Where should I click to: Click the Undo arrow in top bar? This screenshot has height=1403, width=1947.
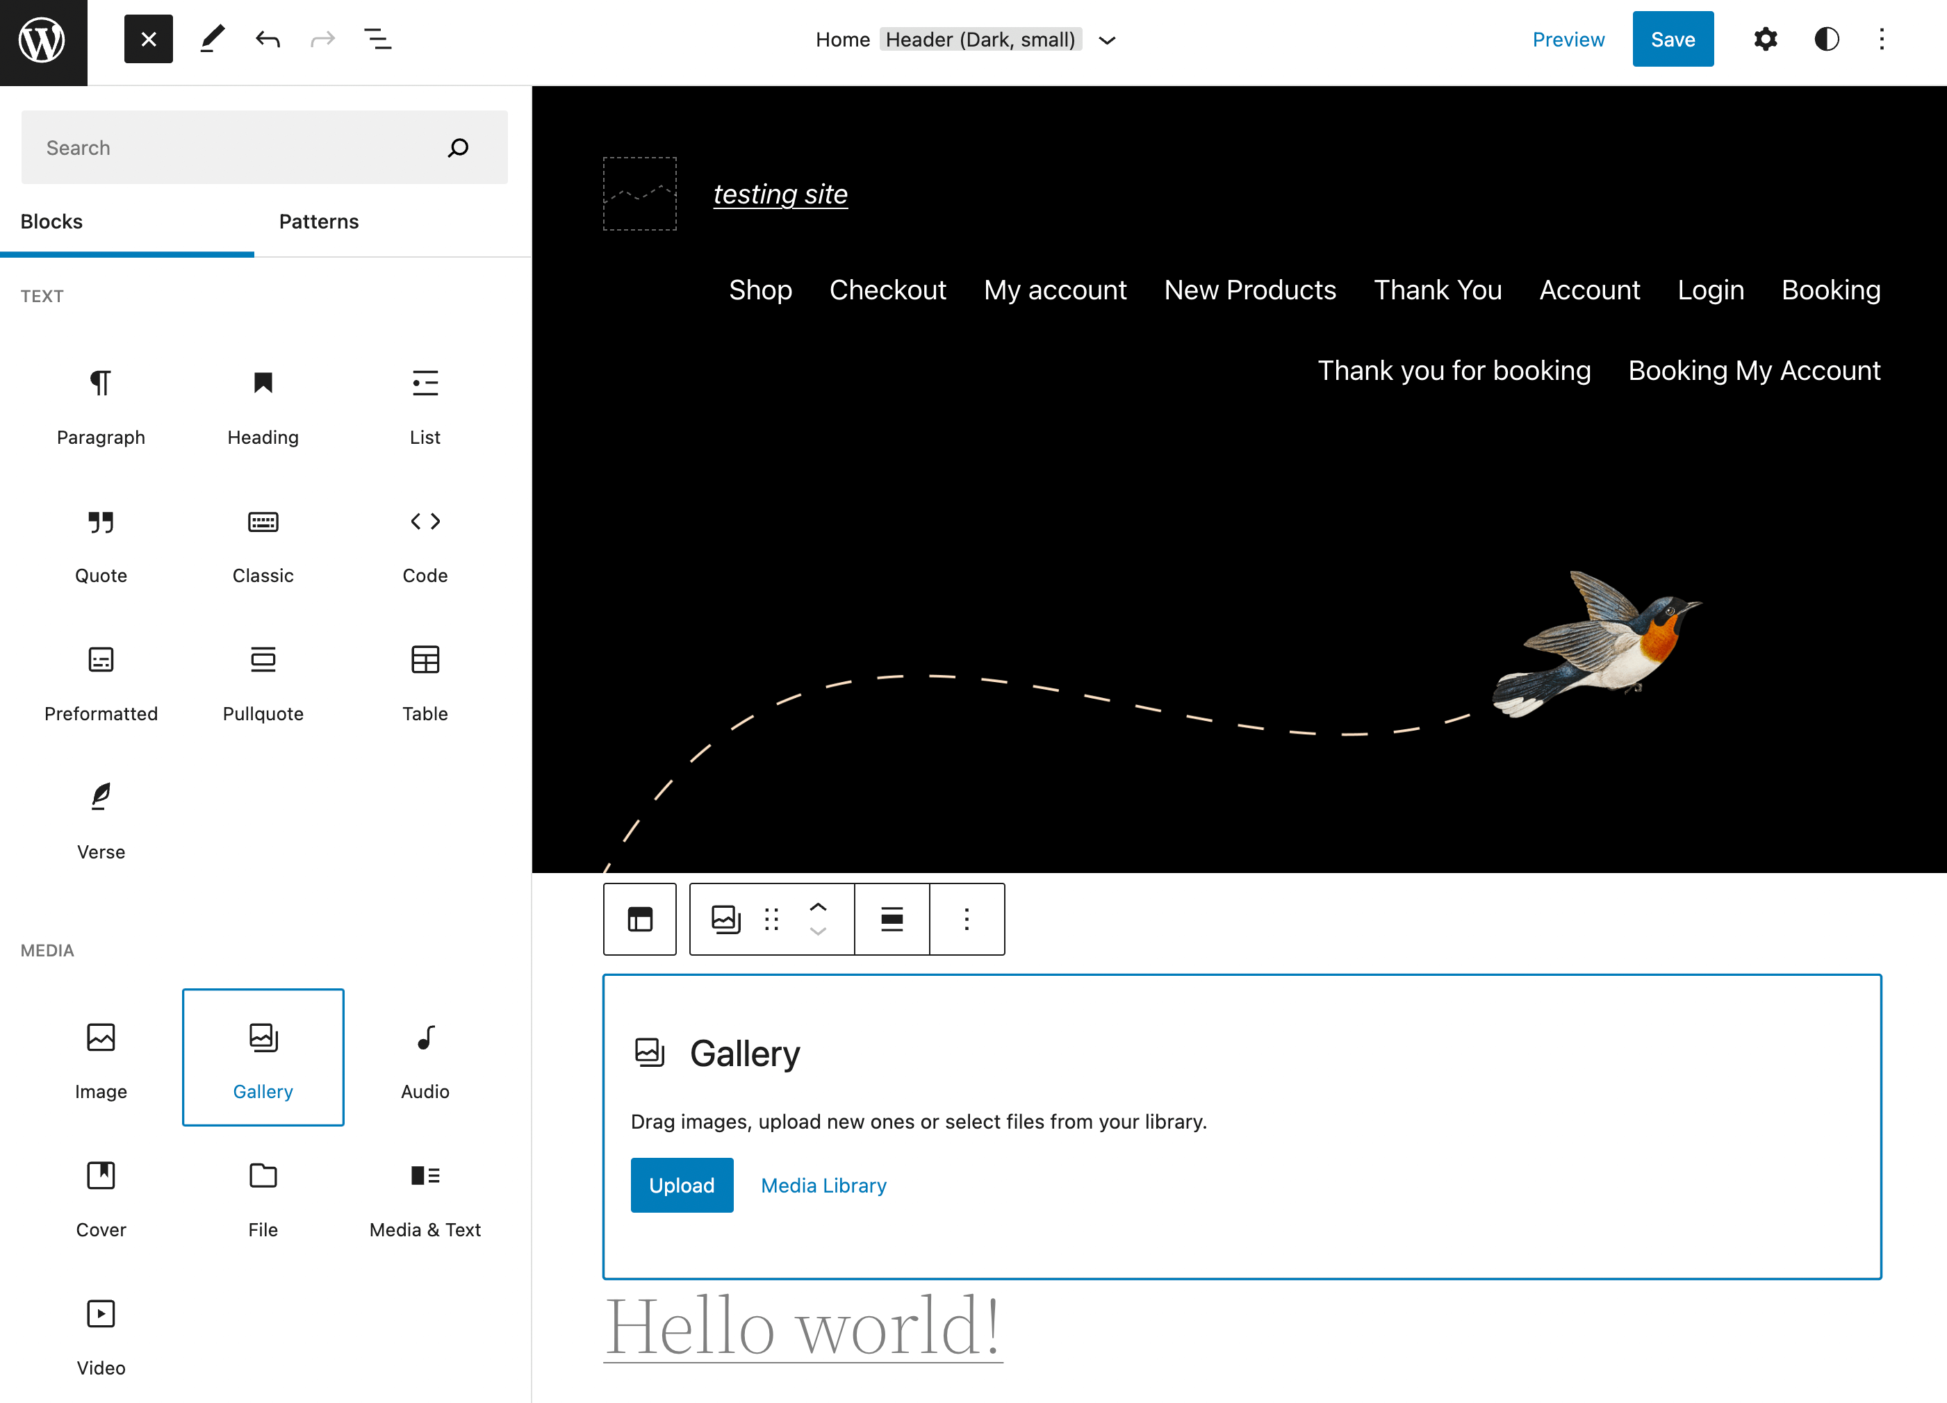coord(268,40)
